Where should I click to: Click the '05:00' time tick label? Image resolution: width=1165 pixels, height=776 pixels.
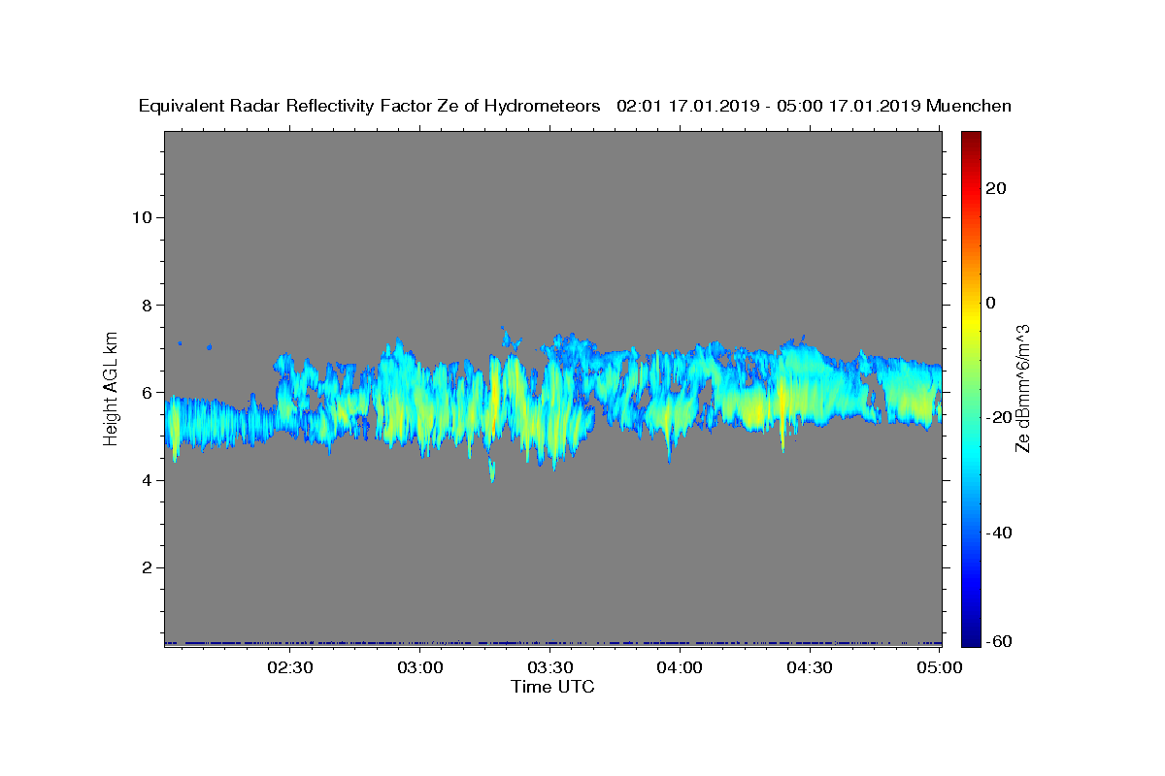[940, 667]
